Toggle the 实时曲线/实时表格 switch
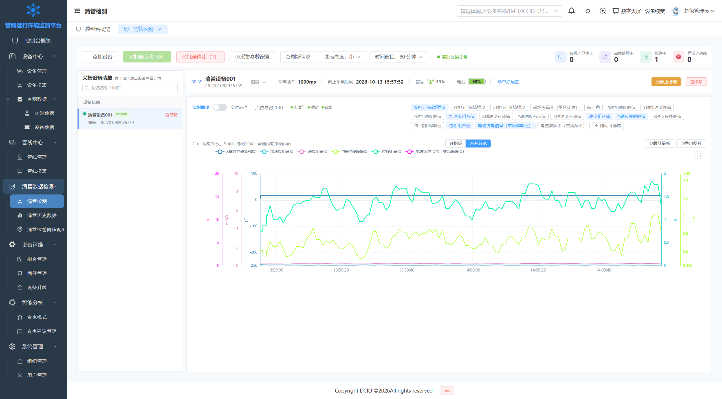 (220, 107)
